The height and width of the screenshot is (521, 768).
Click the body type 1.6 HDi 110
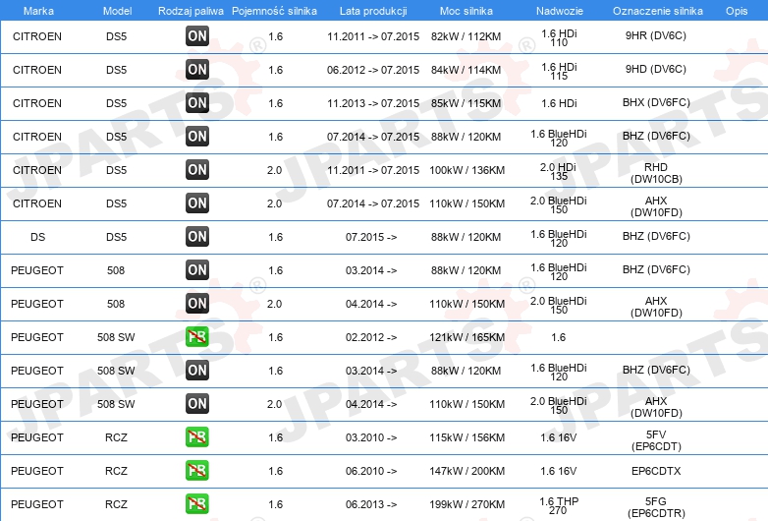point(559,37)
